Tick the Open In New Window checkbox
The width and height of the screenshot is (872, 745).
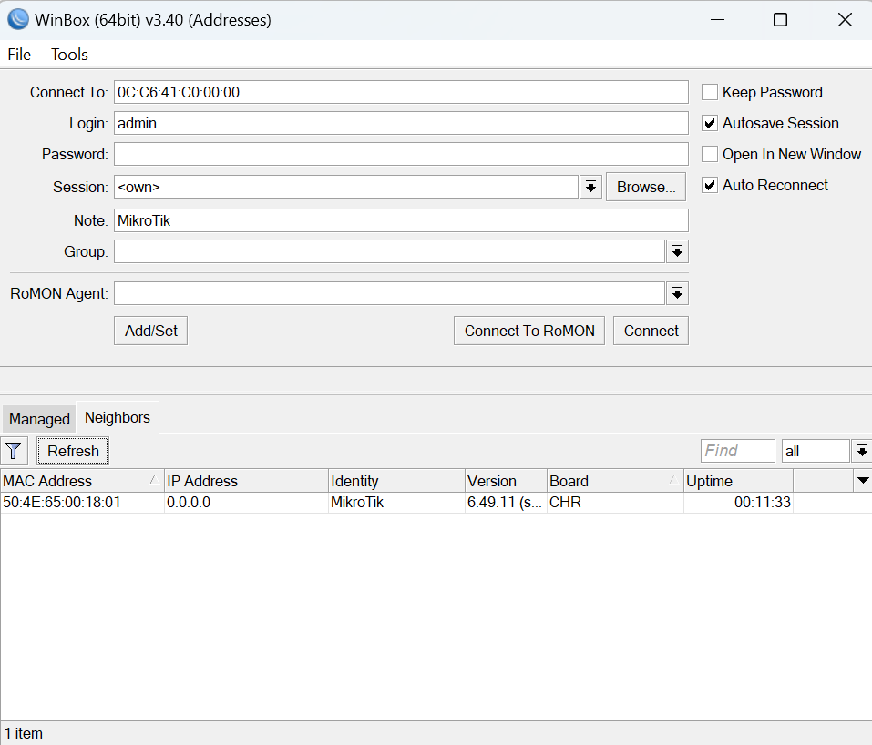coord(710,154)
